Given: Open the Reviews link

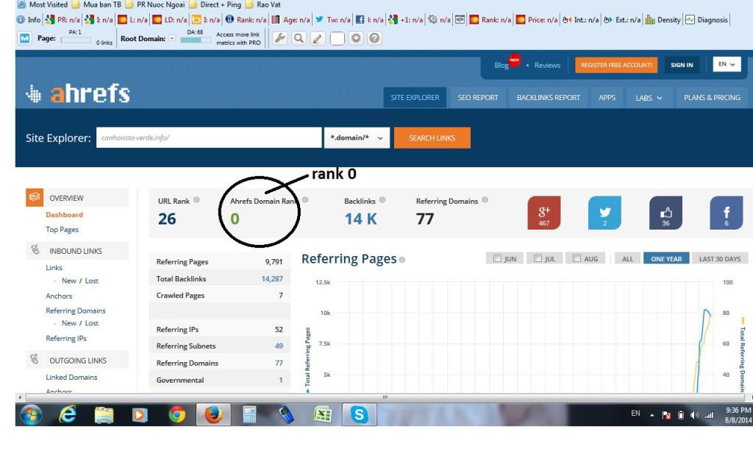Looking at the screenshot, I should [547, 65].
